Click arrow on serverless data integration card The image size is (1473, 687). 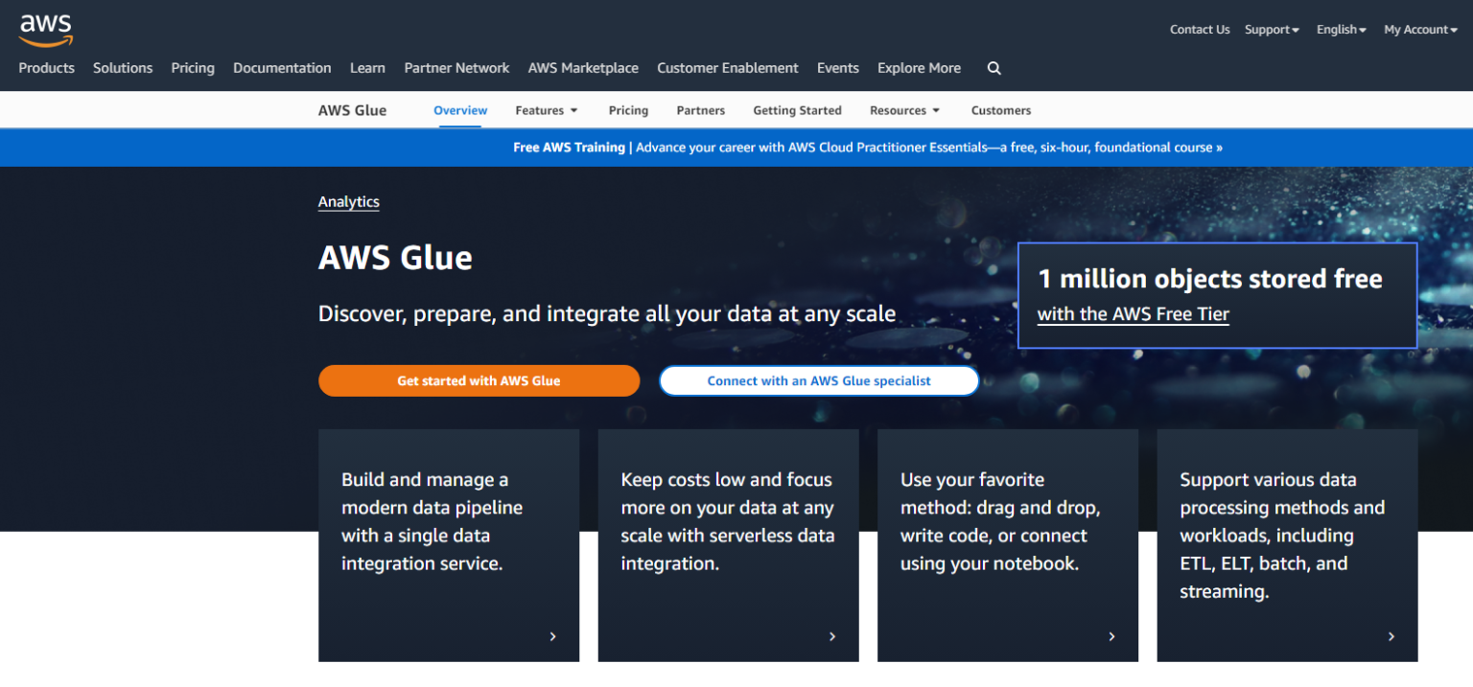[x=832, y=636]
